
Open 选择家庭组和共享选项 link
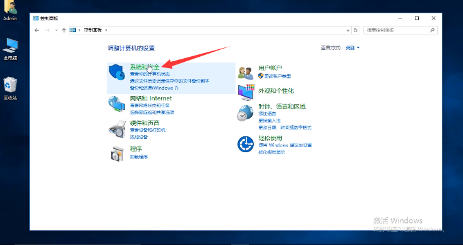(x=152, y=112)
